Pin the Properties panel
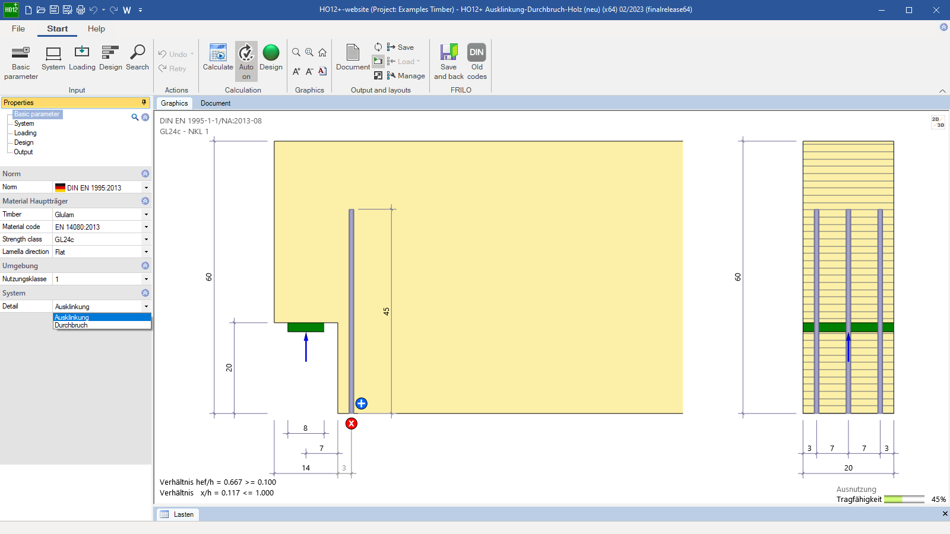The height and width of the screenshot is (534, 950). [144, 102]
